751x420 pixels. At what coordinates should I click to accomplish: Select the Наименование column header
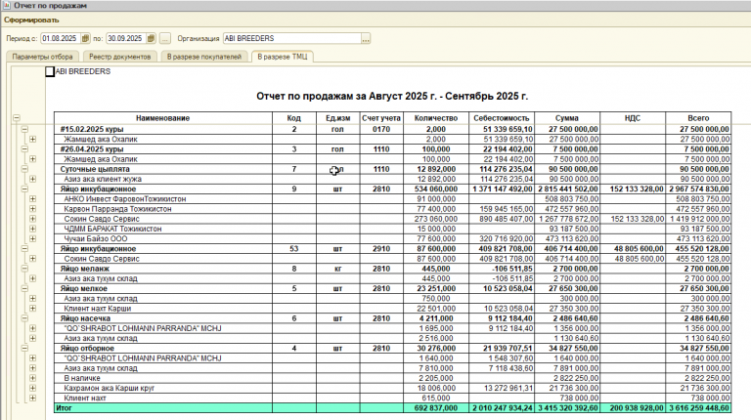click(163, 118)
